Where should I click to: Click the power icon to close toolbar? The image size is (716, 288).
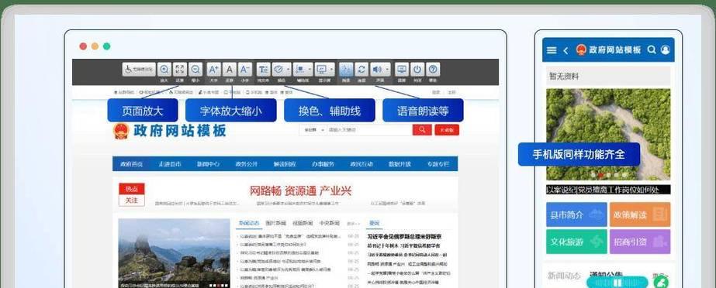click(417, 69)
